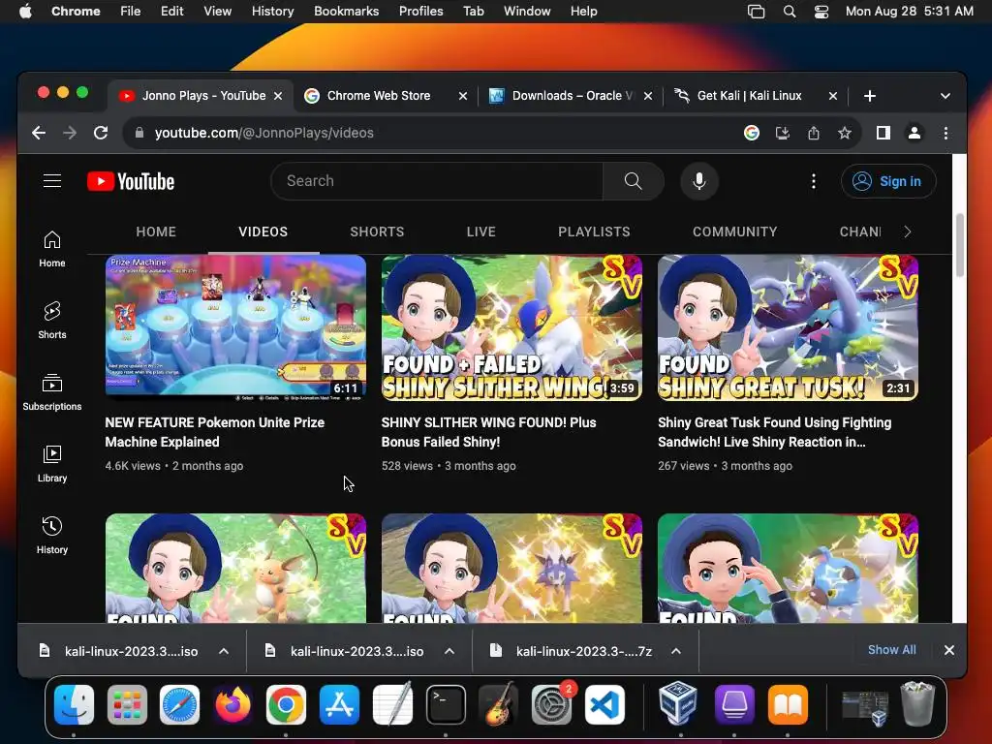Open the Shiny Slither Wing video thumbnail
The image size is (992, 744).
[x=511, y=327]
